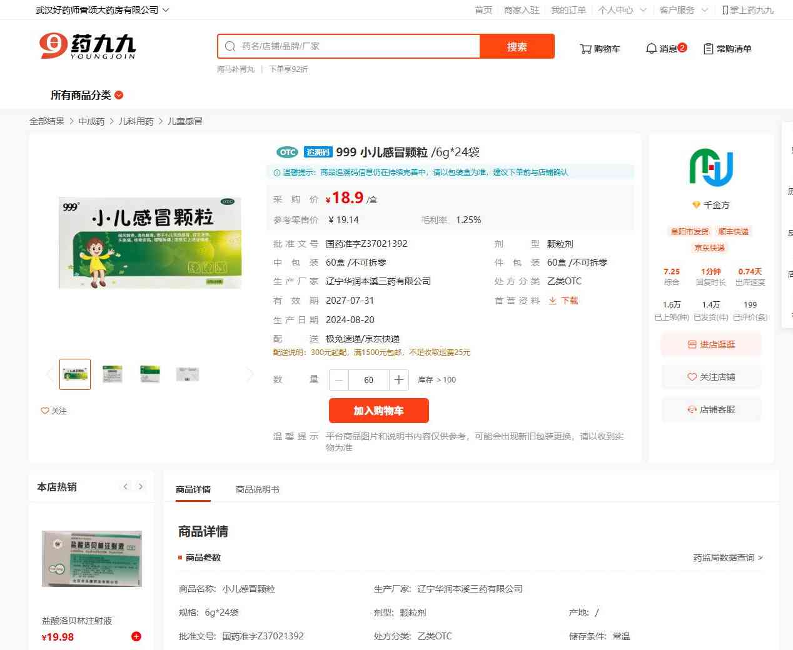Viewport: 793px width, 650px height.
Task: Add the item to cart (加入购物车)
Action: pyautogui.click(x=378, y=411)
